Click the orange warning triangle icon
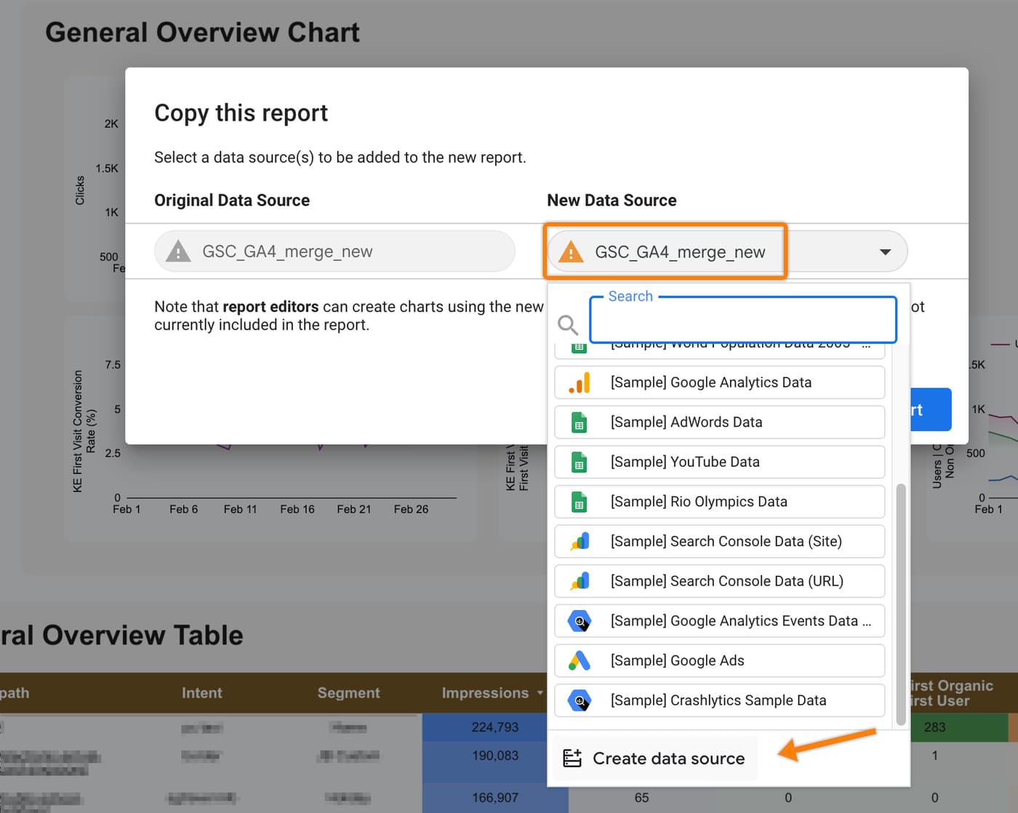This screenshot has width=1018, height=813. [572, 252]
